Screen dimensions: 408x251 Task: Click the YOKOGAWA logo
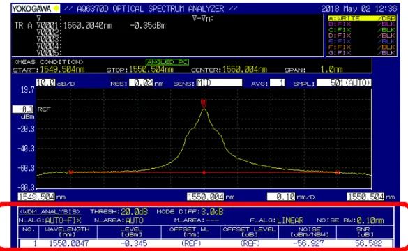point(36,8)
